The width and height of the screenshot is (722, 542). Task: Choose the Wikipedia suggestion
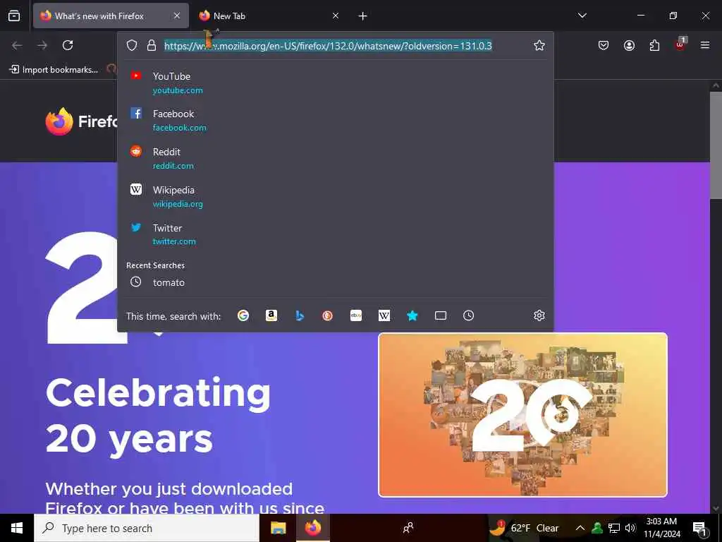(x=335, y=196)
